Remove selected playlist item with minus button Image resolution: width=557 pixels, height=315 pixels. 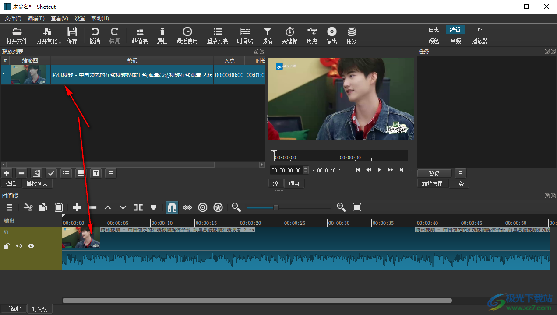pos(21,173)
